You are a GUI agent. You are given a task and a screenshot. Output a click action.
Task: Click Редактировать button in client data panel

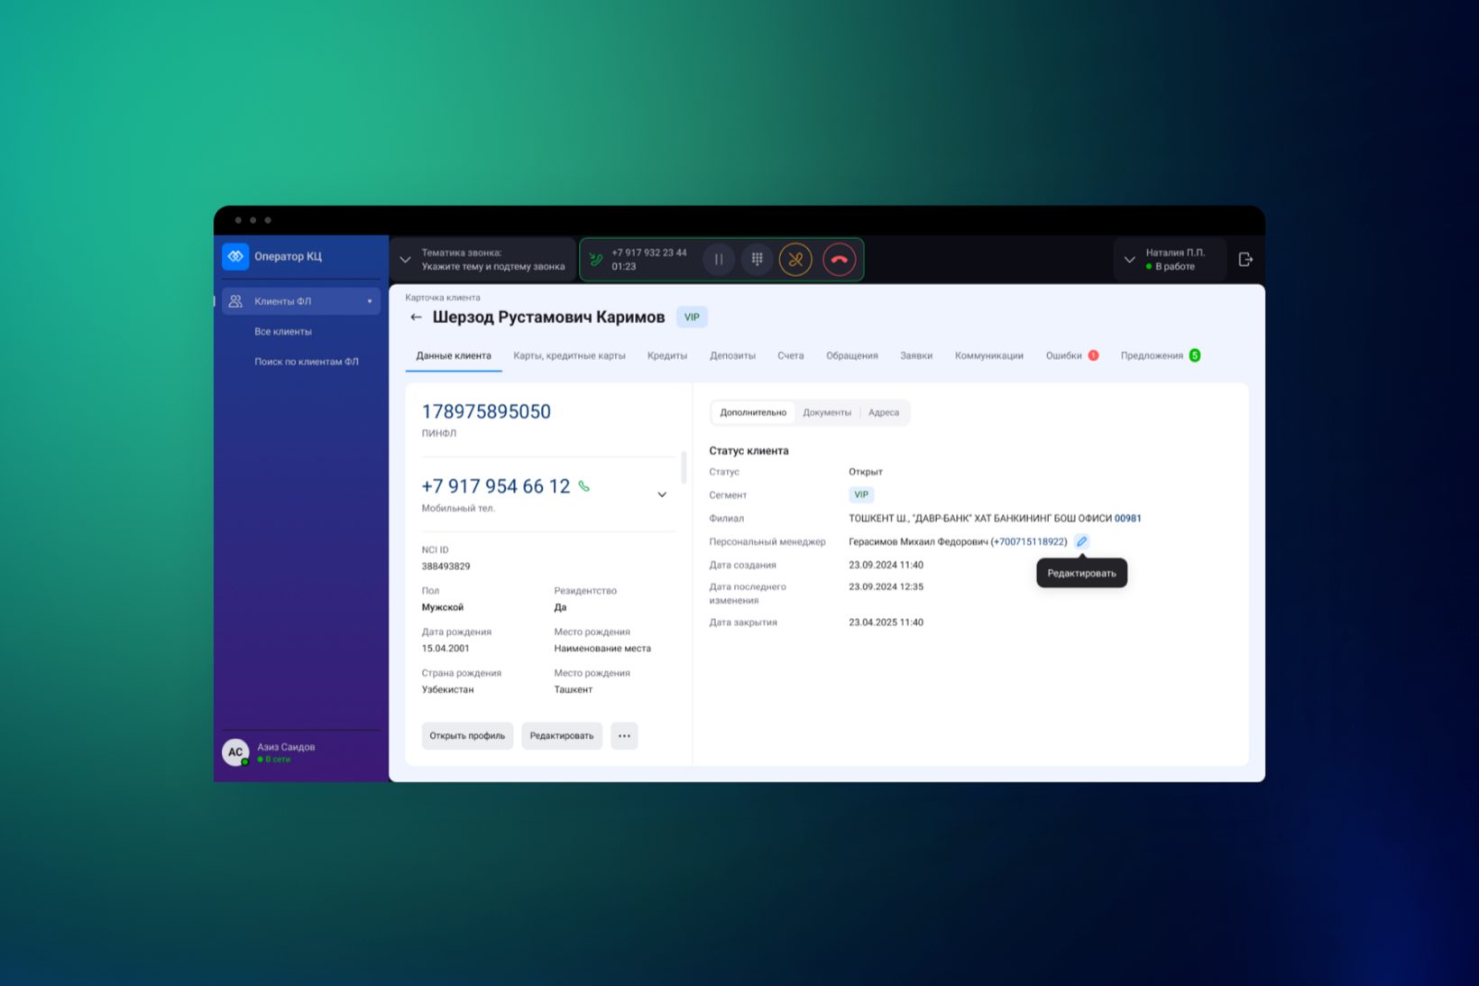pos(562,736)
